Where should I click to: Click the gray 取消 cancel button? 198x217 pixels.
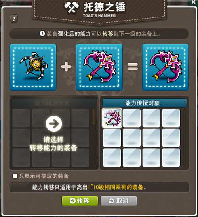[x=119, y=201]
